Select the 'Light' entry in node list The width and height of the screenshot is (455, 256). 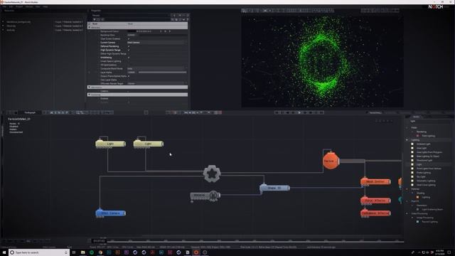(419, 164)
